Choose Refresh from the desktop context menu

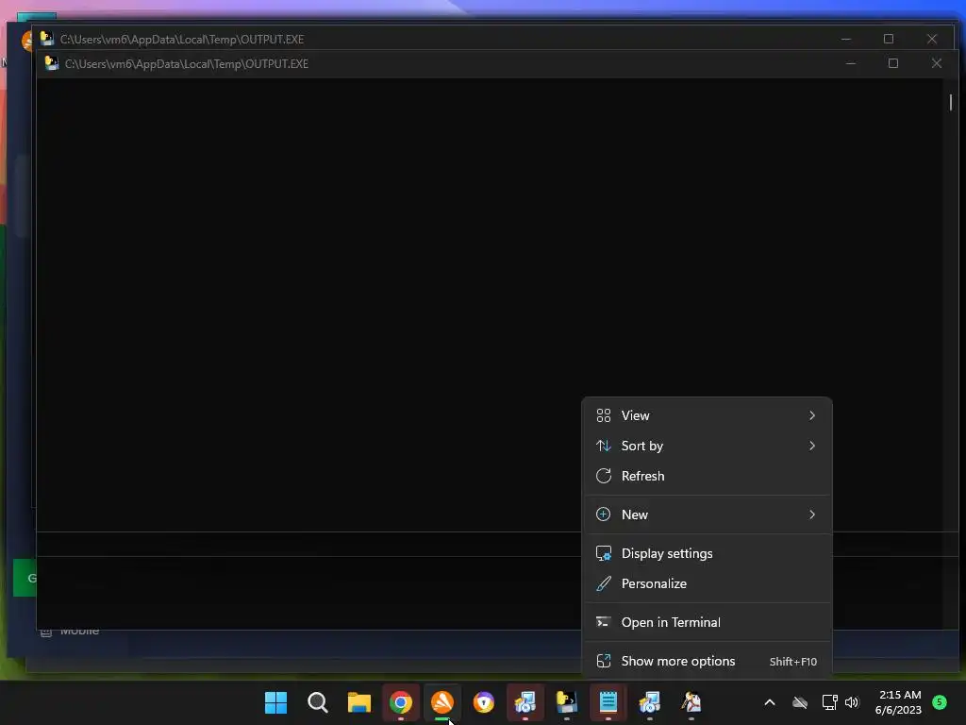coord(707,476)
